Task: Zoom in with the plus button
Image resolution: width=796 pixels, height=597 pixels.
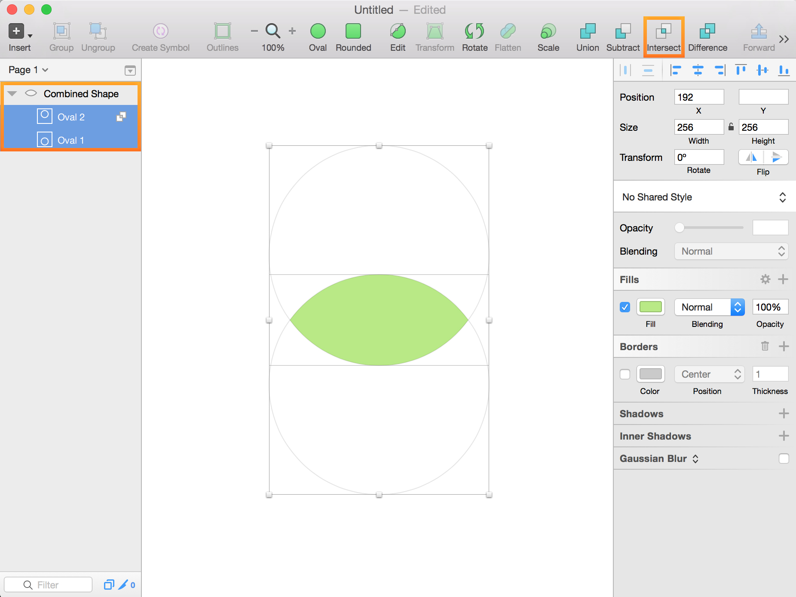Action: (292, 31)
